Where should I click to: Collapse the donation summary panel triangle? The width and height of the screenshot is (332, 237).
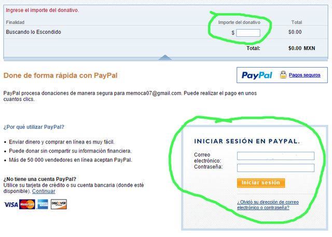[x=165, y=57]
